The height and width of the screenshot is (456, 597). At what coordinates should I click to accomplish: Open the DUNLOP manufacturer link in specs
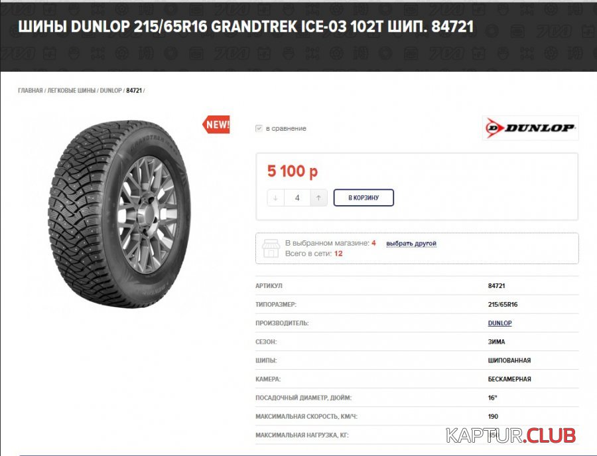pyautogui.click(x=499, y=323)
